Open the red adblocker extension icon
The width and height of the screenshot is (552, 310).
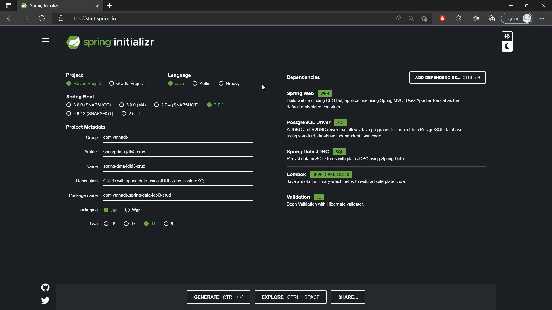click(x=442, y=18)
